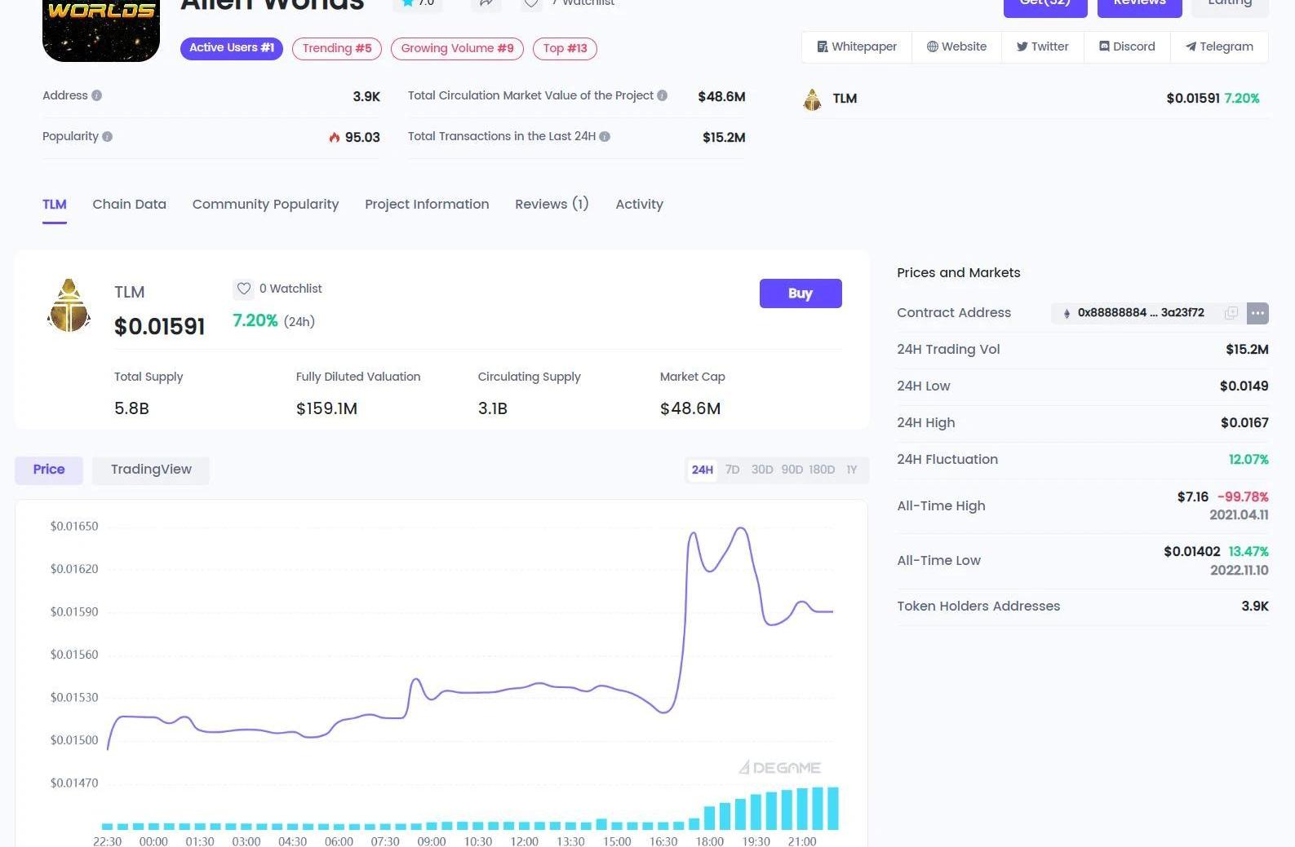Click the Reviews button at top
This screenshot has width=1295, height=847.
(x=1139, y=7)
